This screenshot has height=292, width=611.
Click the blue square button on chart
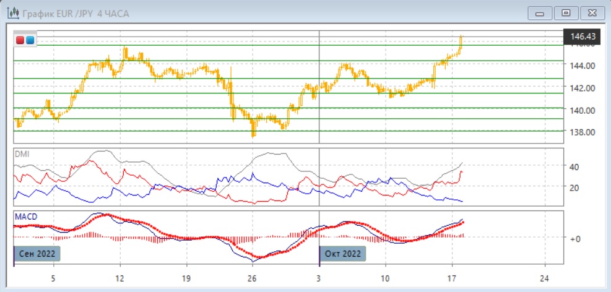(30, 40)
